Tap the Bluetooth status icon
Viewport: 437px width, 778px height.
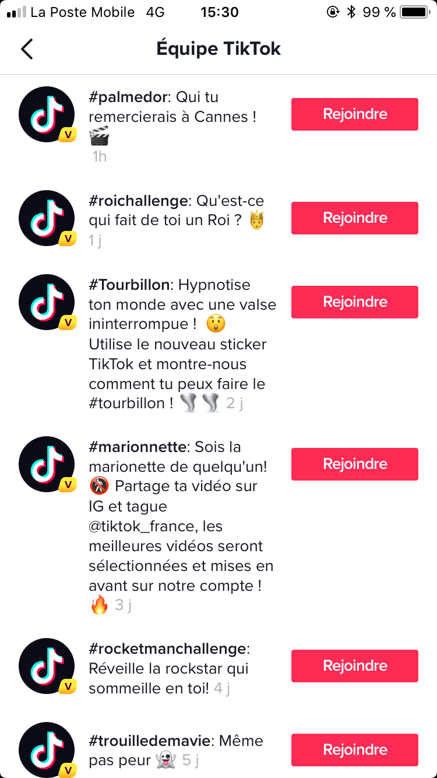pyautogui.click(x=351, y=12)
